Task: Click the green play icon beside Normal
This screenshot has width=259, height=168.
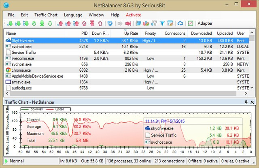Action: coord(6,161)
